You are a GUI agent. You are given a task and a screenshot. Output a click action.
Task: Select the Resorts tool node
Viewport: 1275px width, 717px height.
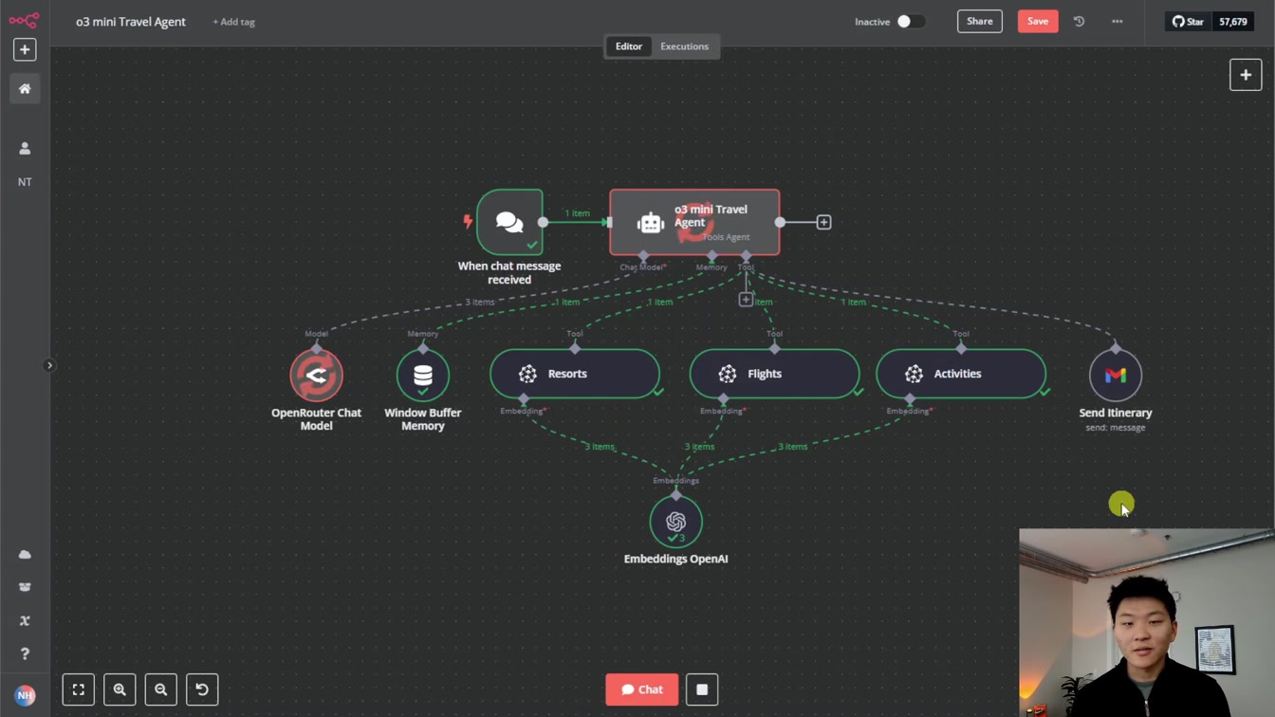pyautogui.click(x=575, y=374)
